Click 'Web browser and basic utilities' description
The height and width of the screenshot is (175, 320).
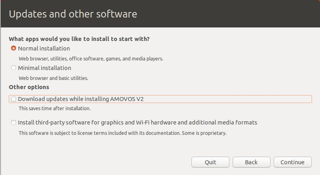(x=53, y=78)
